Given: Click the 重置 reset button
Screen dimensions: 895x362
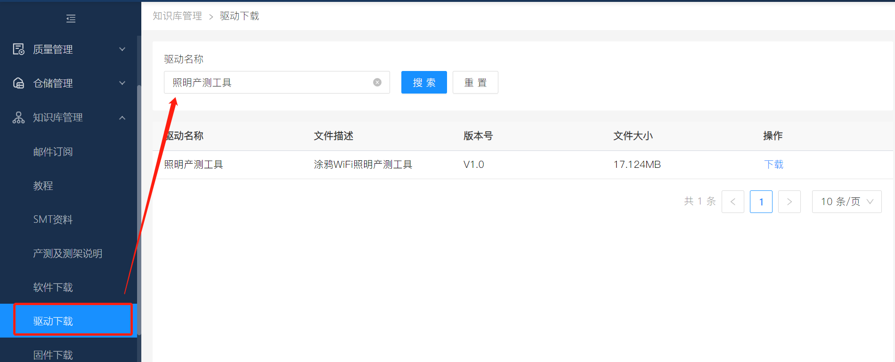Looking at the screenshot, I should click(475, 82).
